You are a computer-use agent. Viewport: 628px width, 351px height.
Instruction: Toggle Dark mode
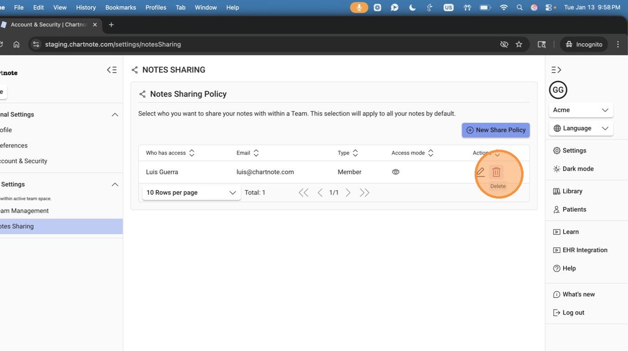577,169
